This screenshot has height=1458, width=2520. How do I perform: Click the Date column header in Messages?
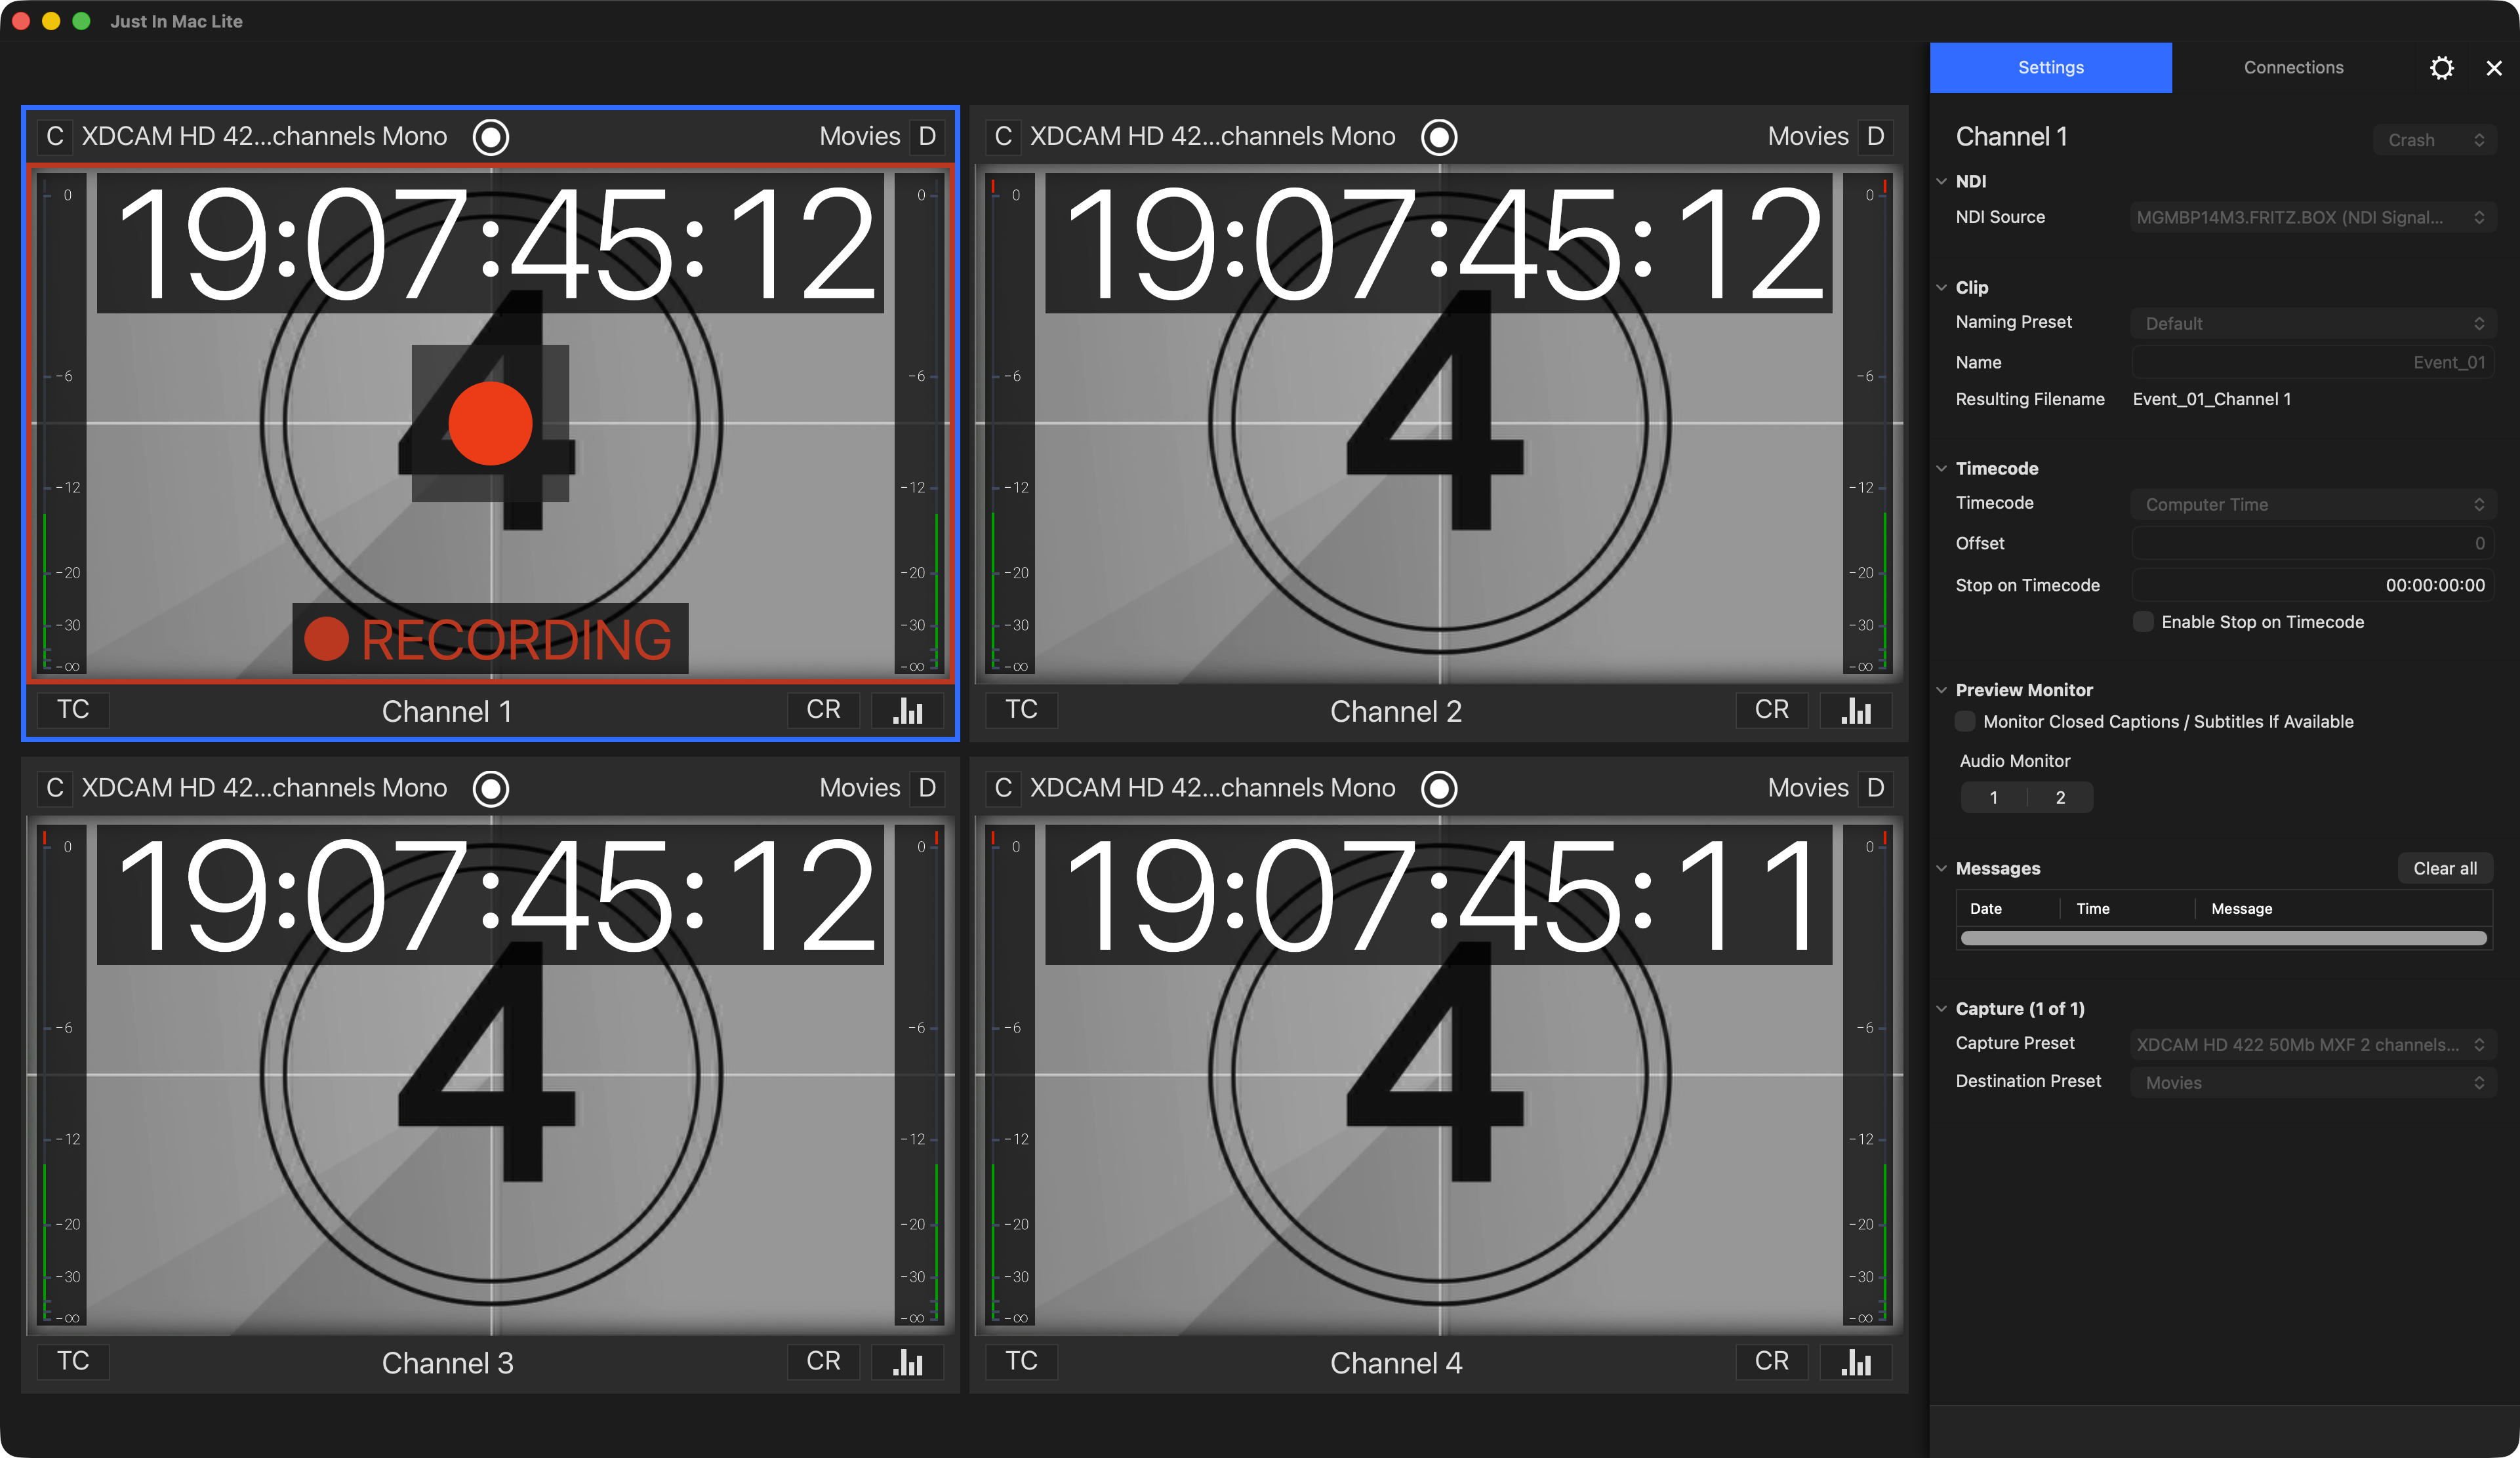point(2008,909)
